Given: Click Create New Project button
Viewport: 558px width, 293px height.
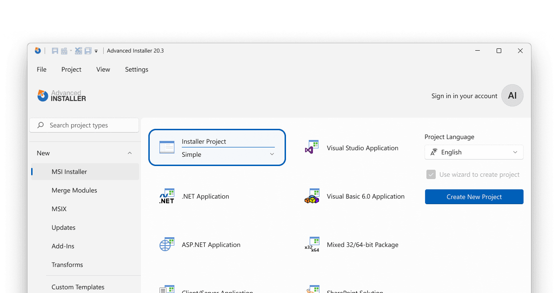Looking at the screenshot, I should [474, 197].
